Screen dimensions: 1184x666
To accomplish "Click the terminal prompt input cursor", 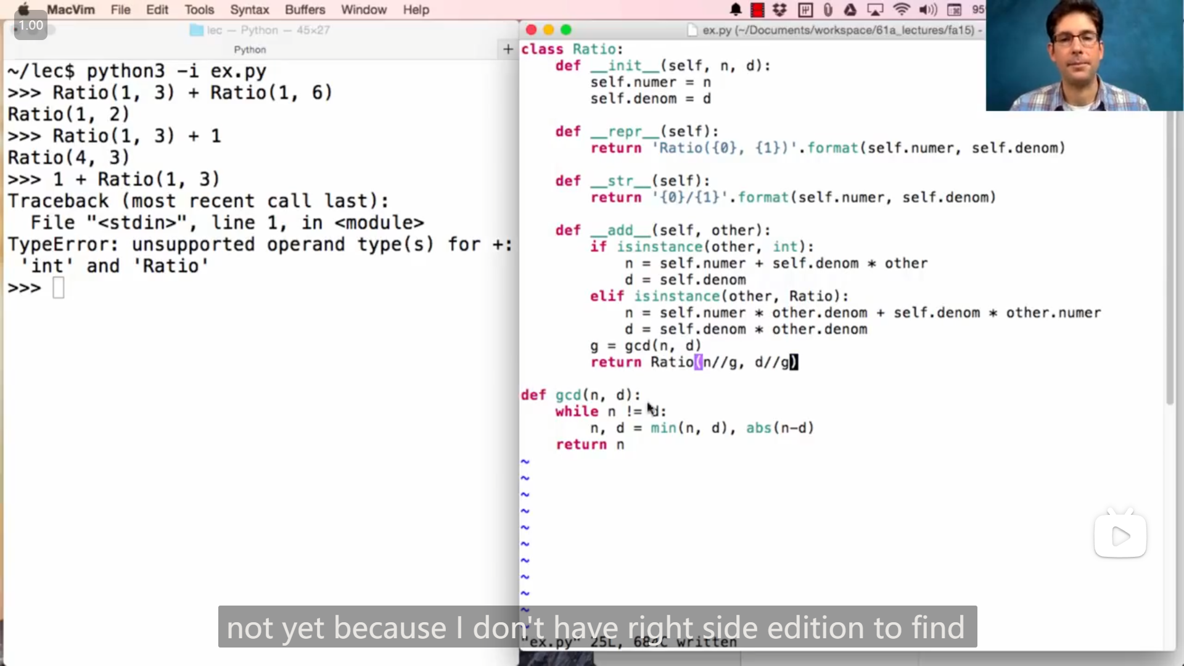I will pyautogui.click(x=59, y=288).
